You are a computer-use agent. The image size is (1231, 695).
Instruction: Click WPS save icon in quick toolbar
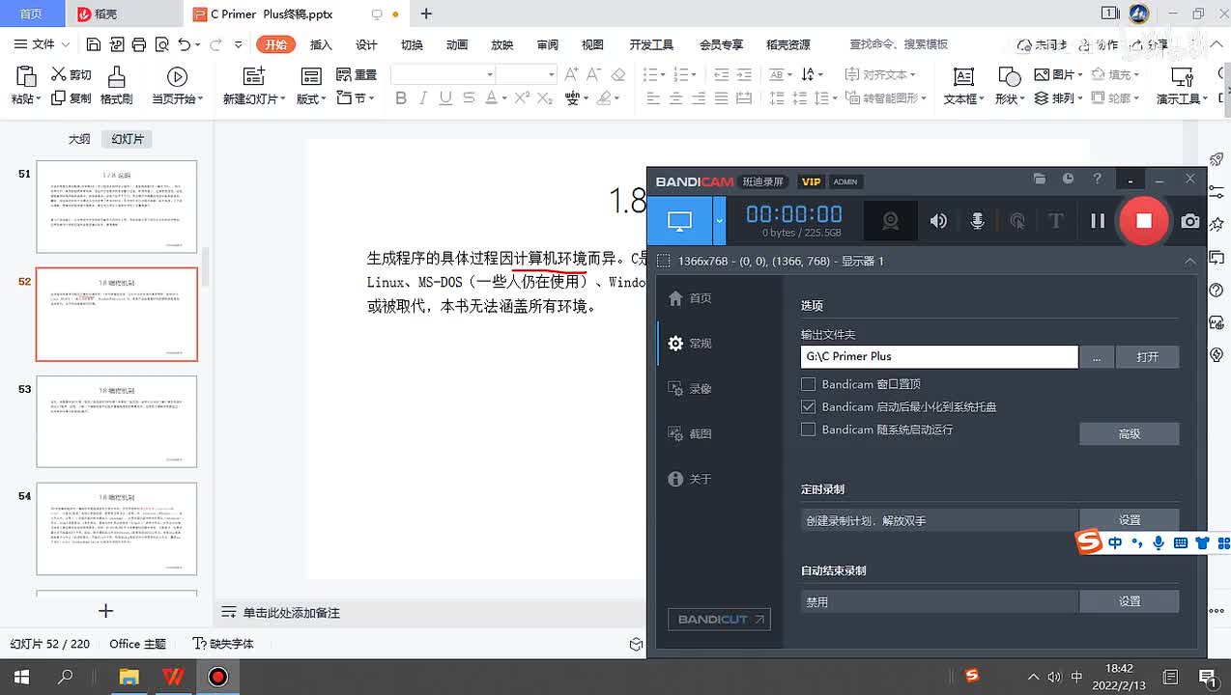coord(93,44)
